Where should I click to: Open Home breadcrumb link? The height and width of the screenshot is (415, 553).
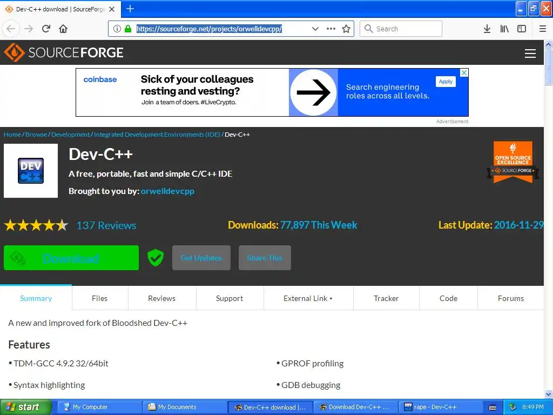pyautogui.click(x=12, y=135)
